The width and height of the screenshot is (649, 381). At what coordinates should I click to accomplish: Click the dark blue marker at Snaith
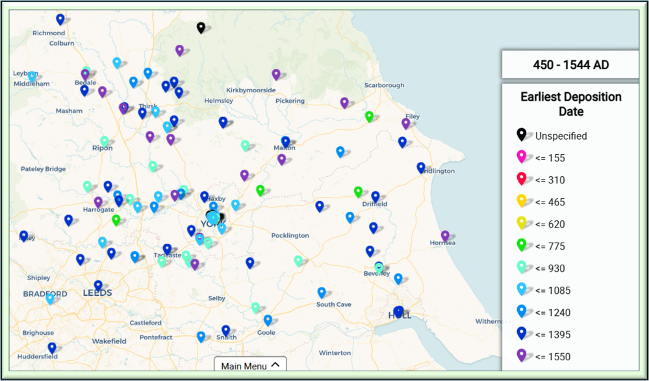tap(226, 330)
